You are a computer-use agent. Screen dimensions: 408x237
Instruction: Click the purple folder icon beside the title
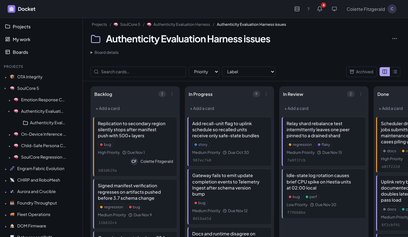(96, 39)
